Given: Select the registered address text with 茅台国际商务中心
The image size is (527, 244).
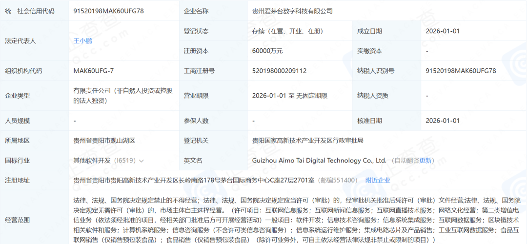Looking at the screenshot, I should click(194, 181).
